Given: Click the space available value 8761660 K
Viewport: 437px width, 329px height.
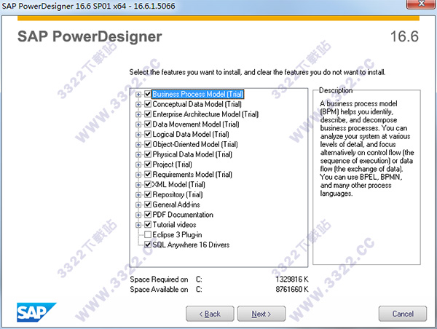Looking at the screenshot, I should pos(292,289).
